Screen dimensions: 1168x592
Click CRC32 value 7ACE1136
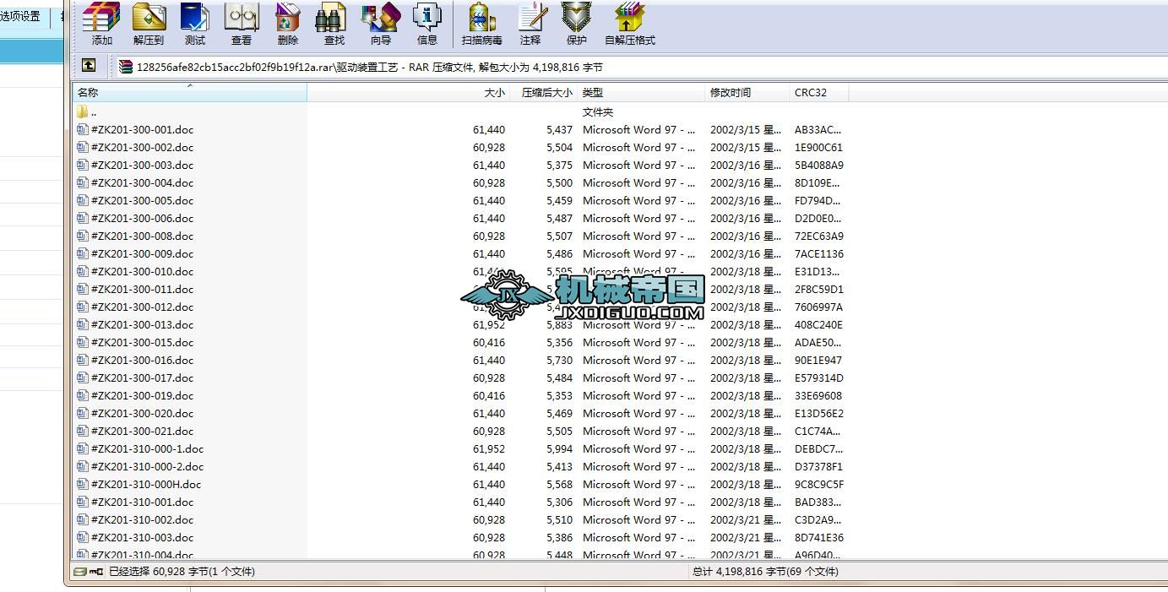point(819,253)
